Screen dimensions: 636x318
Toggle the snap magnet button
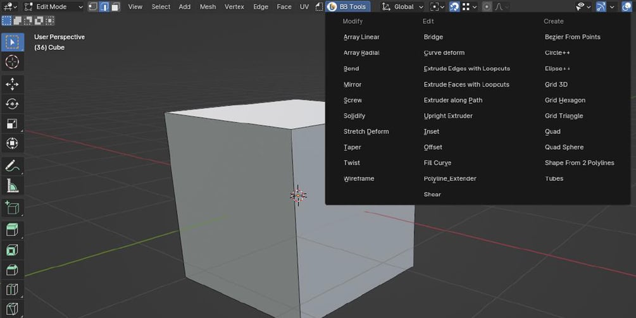pos(454,6)
